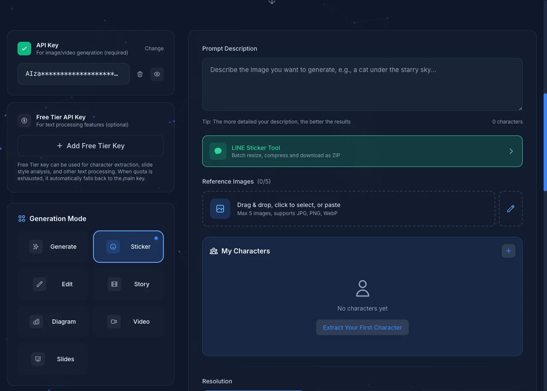Screen dimensions: 547x391
Task: Click the LINE Sticker Tool chat icon
Action: [218, 151]
